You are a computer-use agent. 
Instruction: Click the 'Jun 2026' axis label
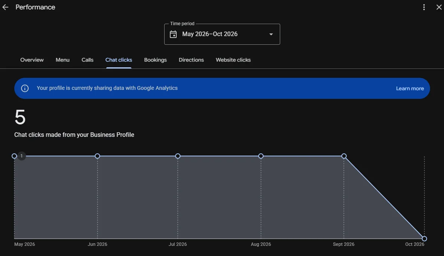tap(98, 244)
